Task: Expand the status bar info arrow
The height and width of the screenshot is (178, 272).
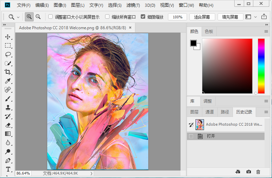Action: (91, 173)
